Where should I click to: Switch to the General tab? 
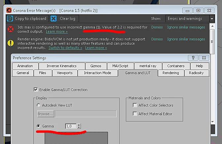23,73
